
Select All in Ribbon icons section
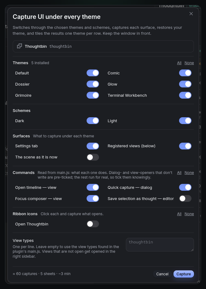[179, 214]
